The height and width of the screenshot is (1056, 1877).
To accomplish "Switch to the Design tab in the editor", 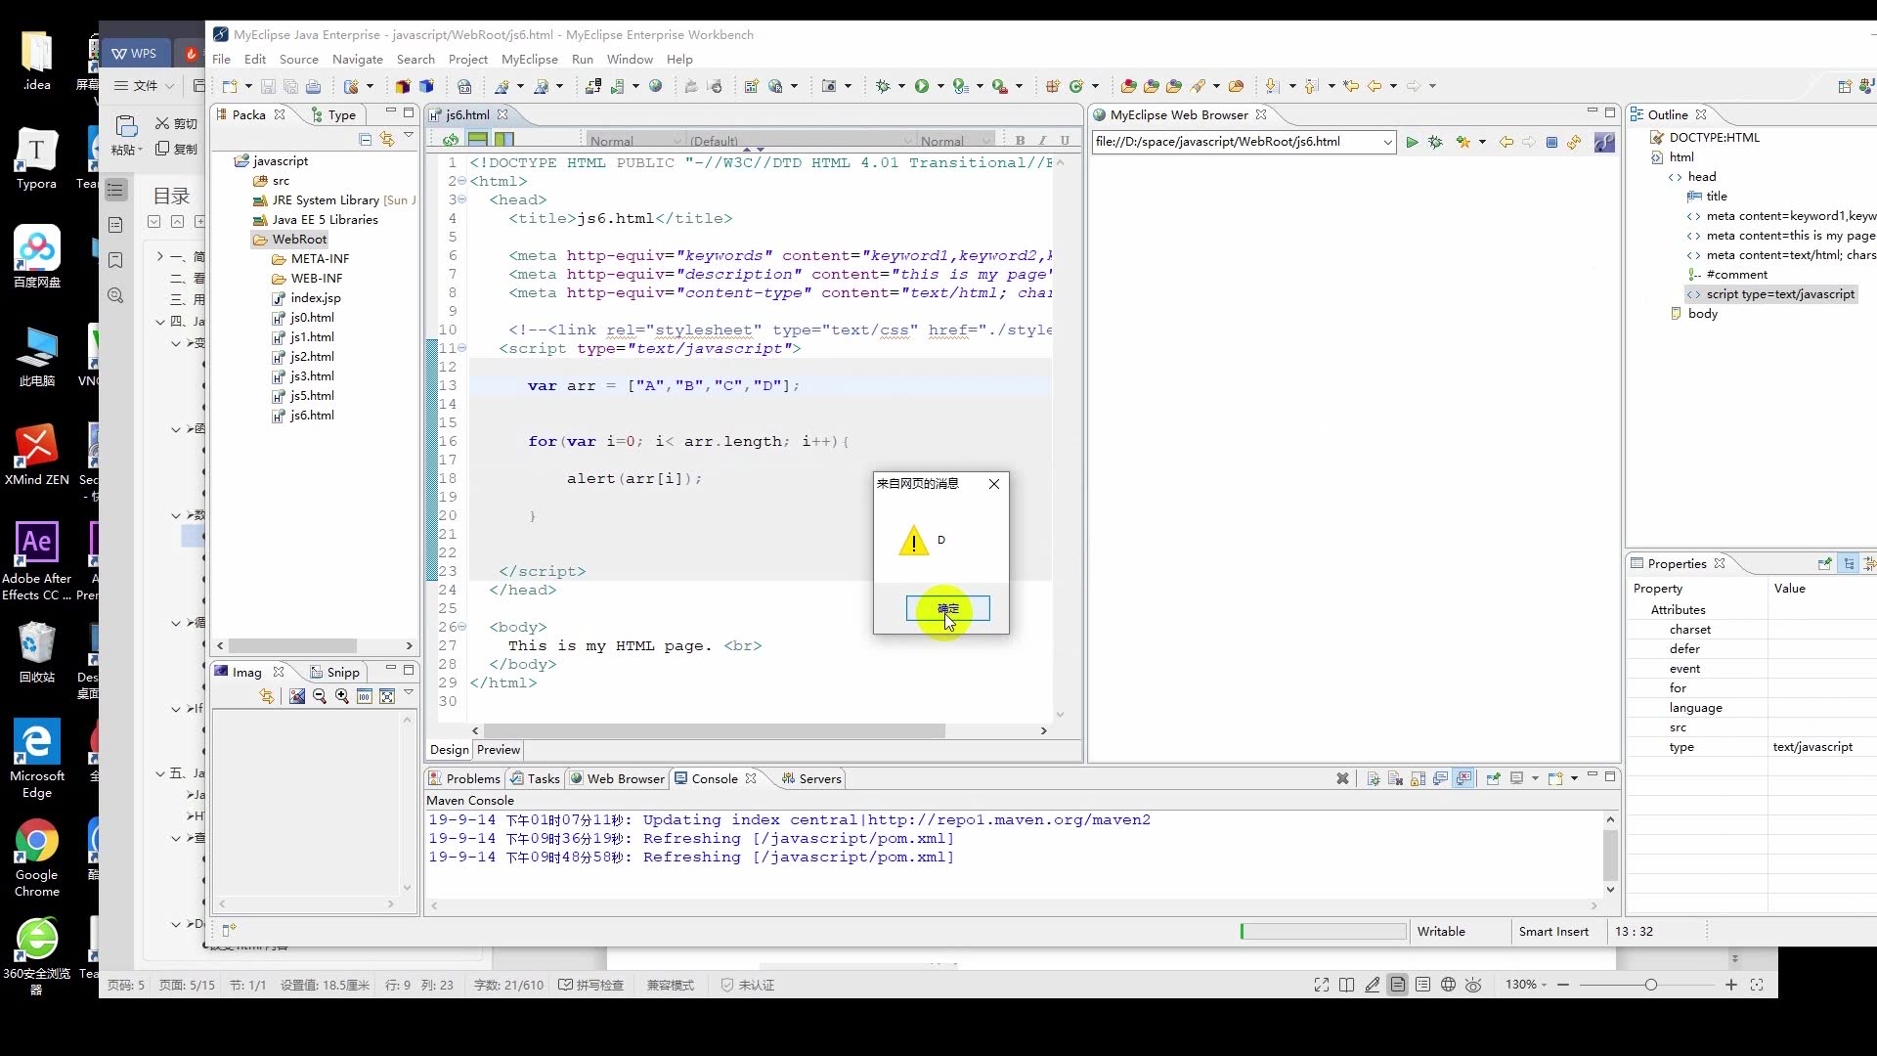I will (x=450, y=750).
